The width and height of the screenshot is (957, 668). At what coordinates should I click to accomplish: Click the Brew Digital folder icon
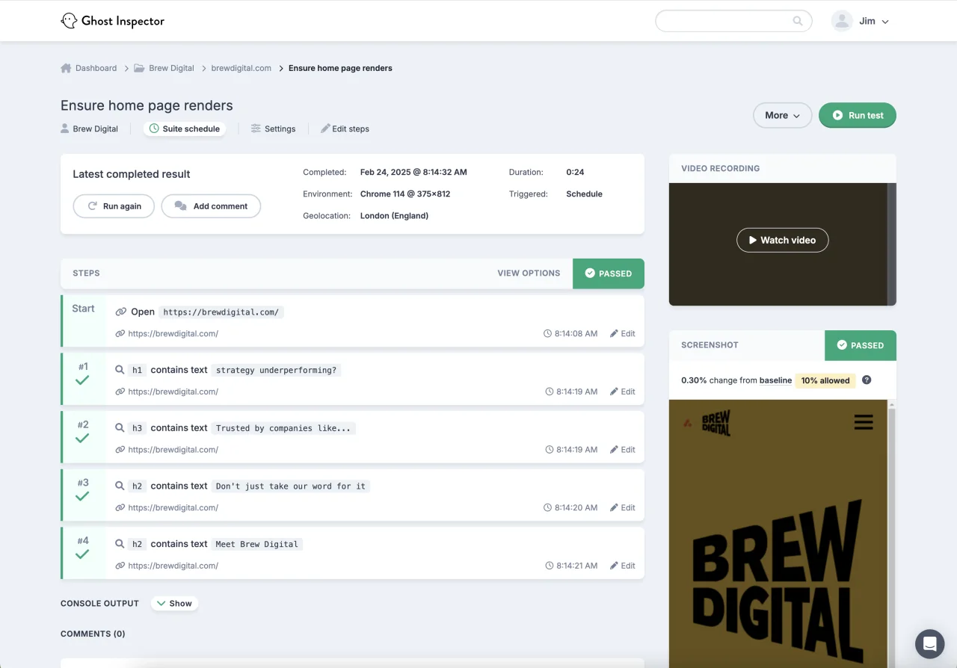coord(139,68)
